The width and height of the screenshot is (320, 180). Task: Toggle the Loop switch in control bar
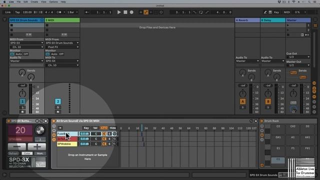pos(201,12)
